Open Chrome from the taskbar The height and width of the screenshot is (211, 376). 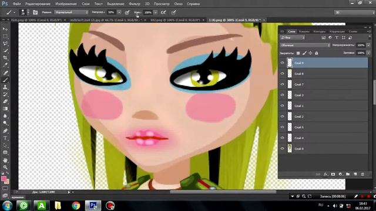[76, 206]
